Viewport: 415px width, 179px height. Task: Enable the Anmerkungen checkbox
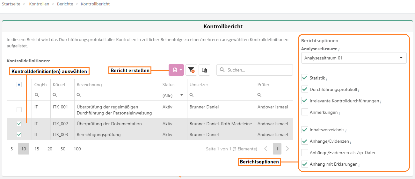pos(305,112)
